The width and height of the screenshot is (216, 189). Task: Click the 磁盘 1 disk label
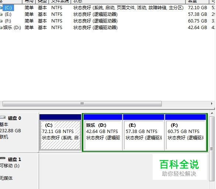[14, 159]
